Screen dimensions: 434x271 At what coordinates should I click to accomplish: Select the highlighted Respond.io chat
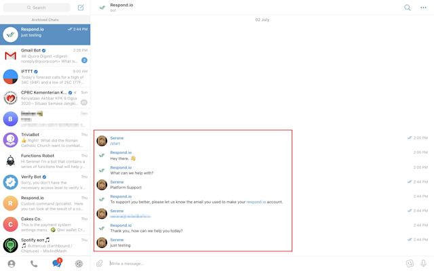click(x=45, y=35)
